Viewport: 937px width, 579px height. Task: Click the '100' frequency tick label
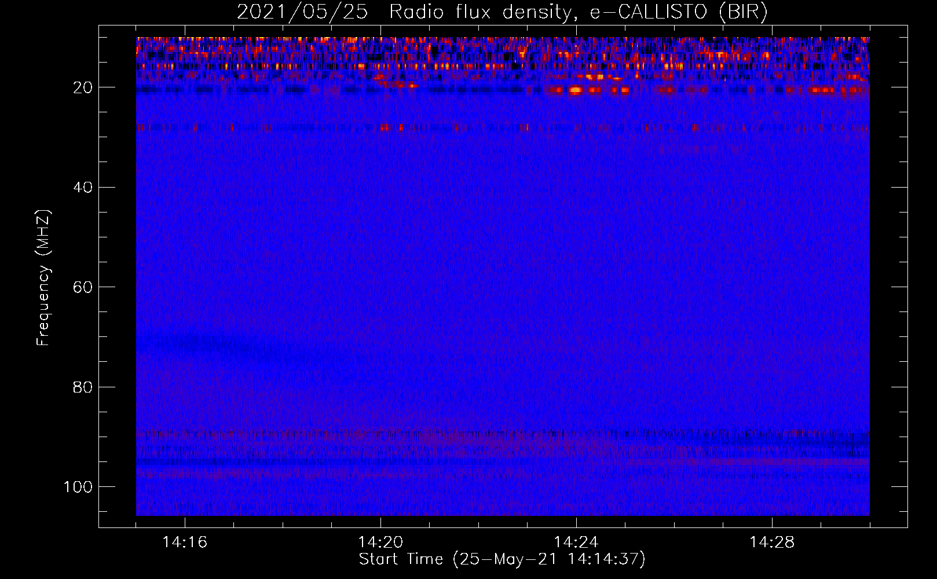(x=78, y=487)
